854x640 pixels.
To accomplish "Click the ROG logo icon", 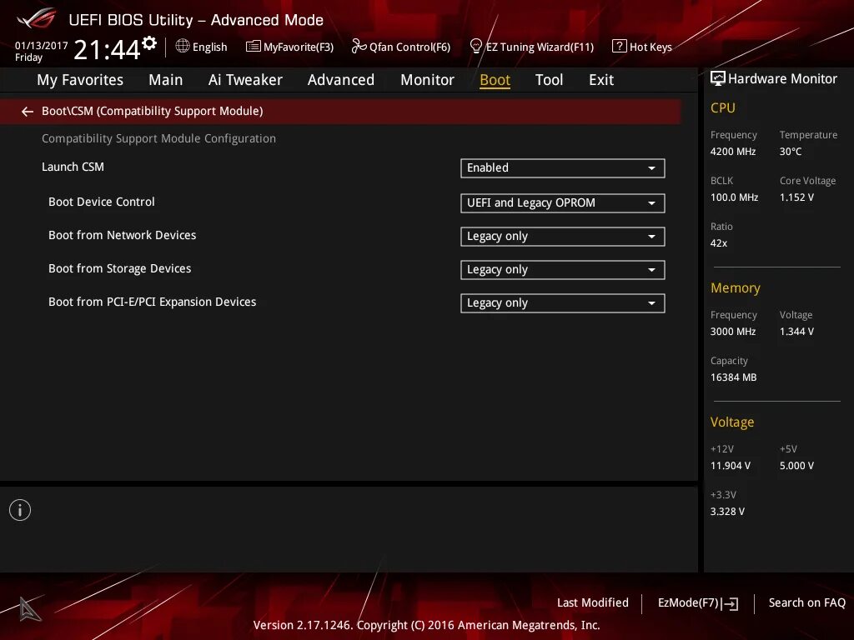I will (37, 19).
